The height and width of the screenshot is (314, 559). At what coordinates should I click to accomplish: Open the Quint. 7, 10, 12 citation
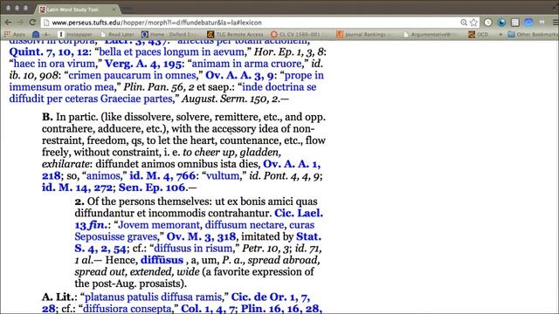pos(49,52)
